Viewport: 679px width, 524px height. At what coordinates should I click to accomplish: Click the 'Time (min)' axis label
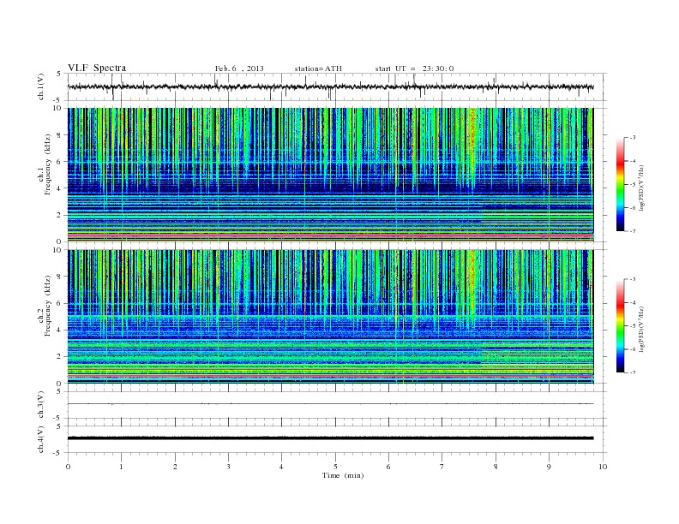(x=343, y=475)
